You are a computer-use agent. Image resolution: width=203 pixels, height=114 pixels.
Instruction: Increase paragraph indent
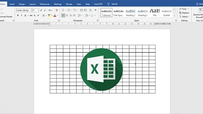[x=85, y=10]
